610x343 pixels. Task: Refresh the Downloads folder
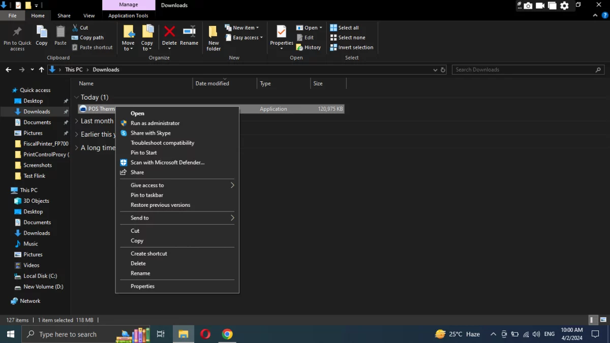point(442,70)
